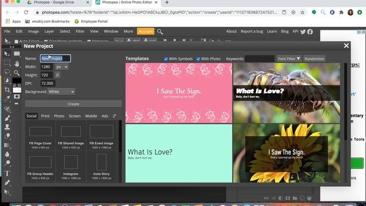366x206 pixels.
Task: Swap width and height values icon
Action: [57, 75]
